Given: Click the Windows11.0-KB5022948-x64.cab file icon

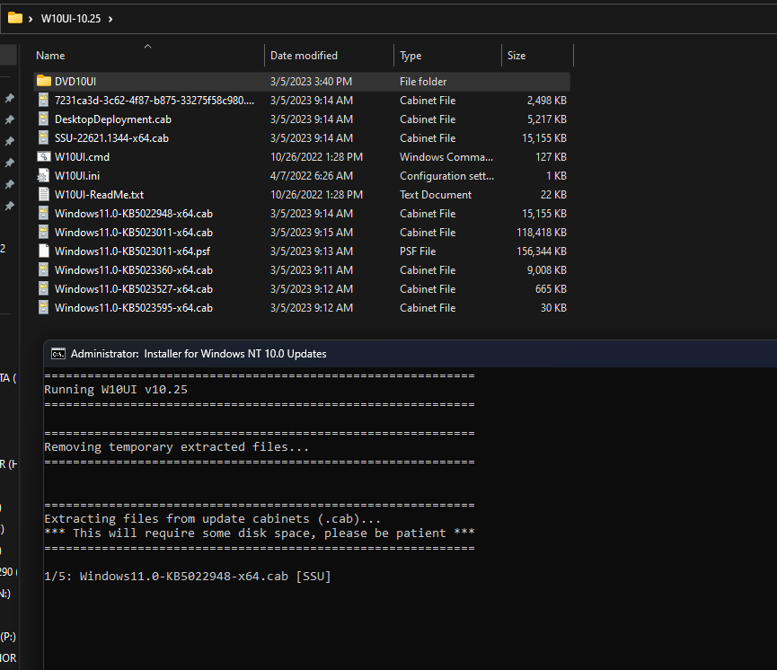Looking at the screenshot, I should pyautogui.click(x=44, y=213).
